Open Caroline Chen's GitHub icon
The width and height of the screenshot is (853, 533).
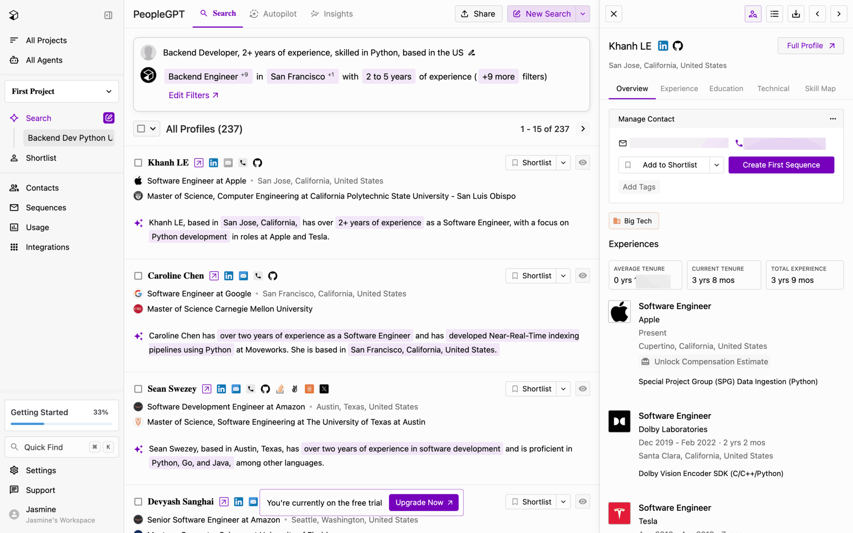coord(273,276)
